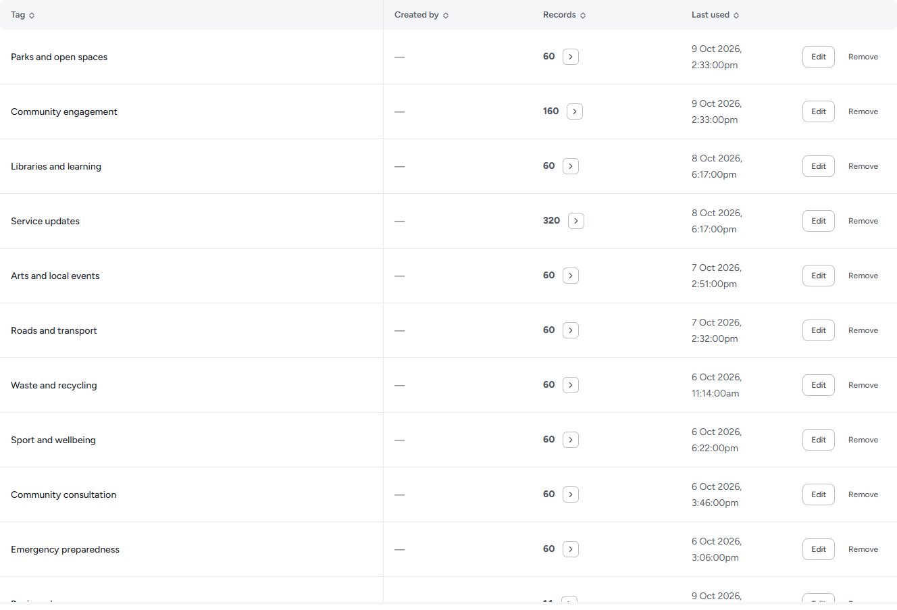Sort table by Tag column
Viewport: 897px width, 610px height.
pos(23,15)
